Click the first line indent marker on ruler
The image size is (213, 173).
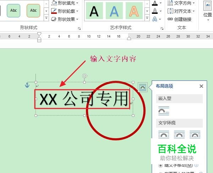(39, 34)
